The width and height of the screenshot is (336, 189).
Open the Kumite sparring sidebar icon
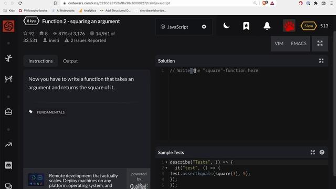tap(8, 79)
